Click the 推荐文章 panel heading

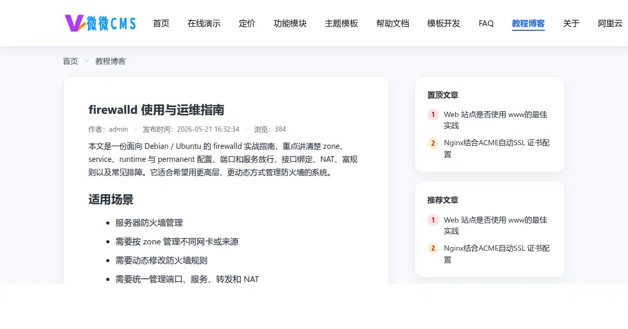pos(443,200)
